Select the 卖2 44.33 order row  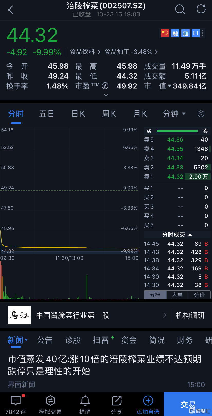coord(177,167)
